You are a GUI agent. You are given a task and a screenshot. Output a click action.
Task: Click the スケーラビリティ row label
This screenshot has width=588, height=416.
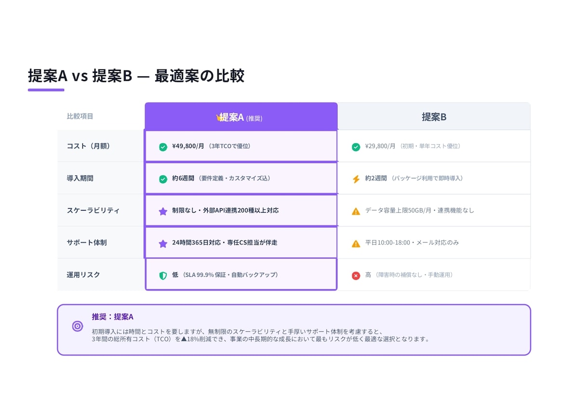coord(93,210)
